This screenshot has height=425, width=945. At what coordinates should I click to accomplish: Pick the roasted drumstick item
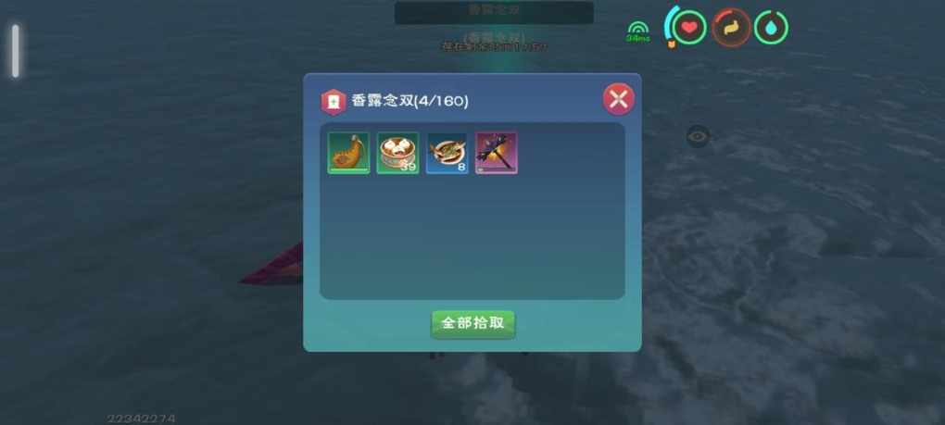348,153
